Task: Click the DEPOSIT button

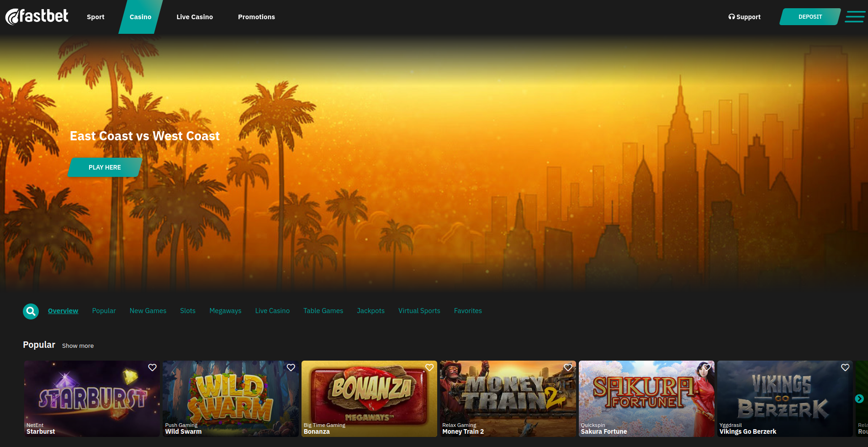Action: 810,17
